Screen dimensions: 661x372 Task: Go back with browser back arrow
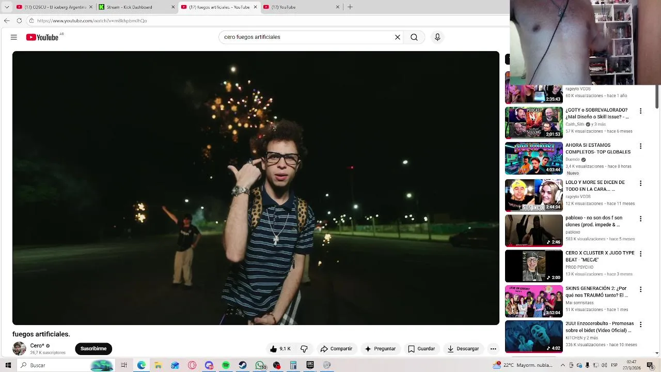(x=7, y=21)
